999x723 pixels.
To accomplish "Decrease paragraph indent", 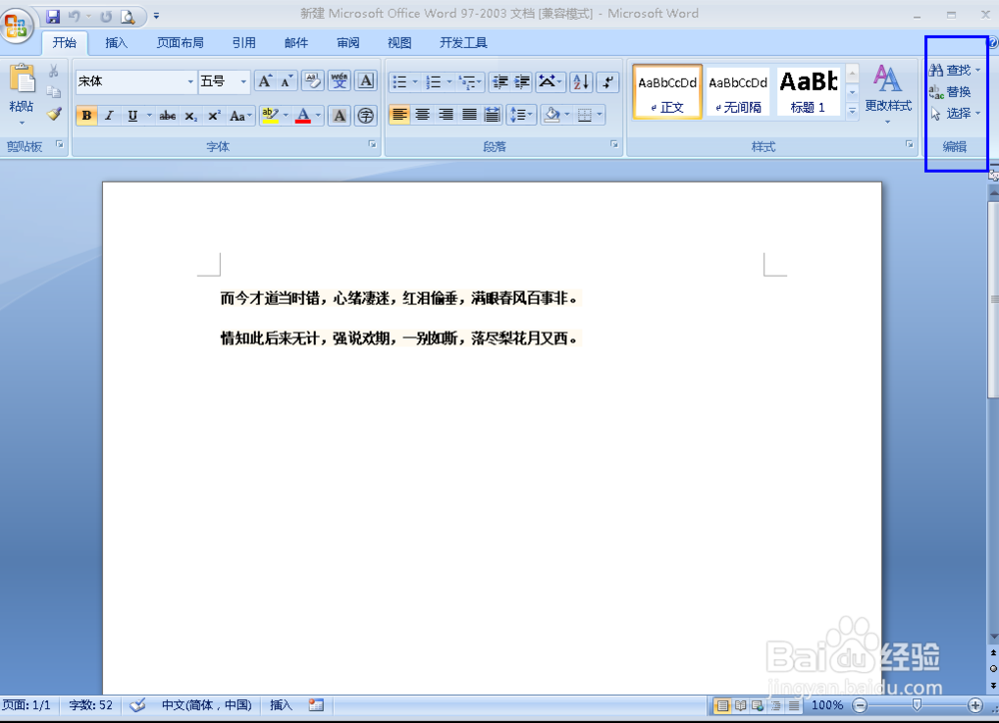I will tap(500, 82).
